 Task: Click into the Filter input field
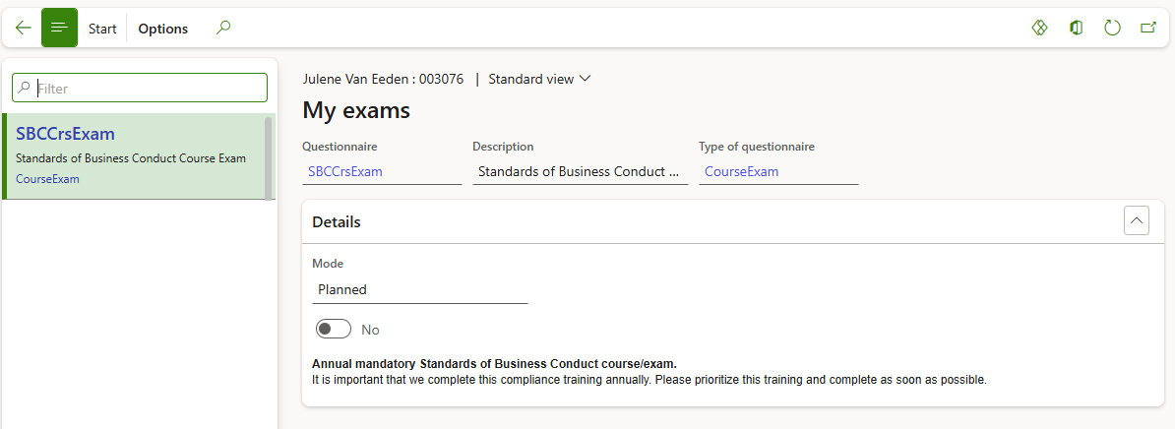(148, 89)
